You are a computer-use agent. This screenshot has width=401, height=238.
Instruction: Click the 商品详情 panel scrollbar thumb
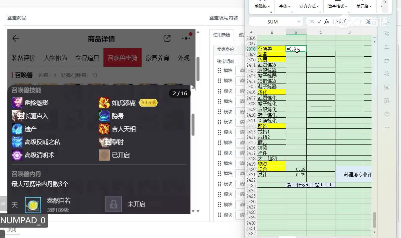click(198, 69)
